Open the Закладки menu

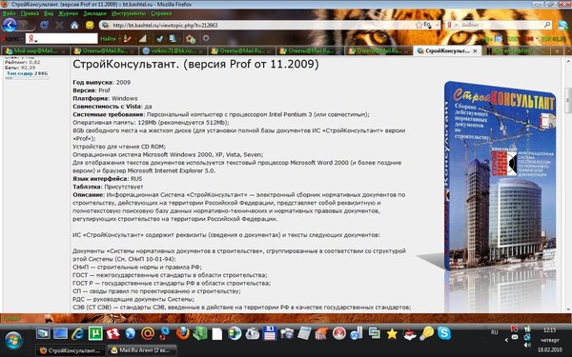(x=94, y=13)
